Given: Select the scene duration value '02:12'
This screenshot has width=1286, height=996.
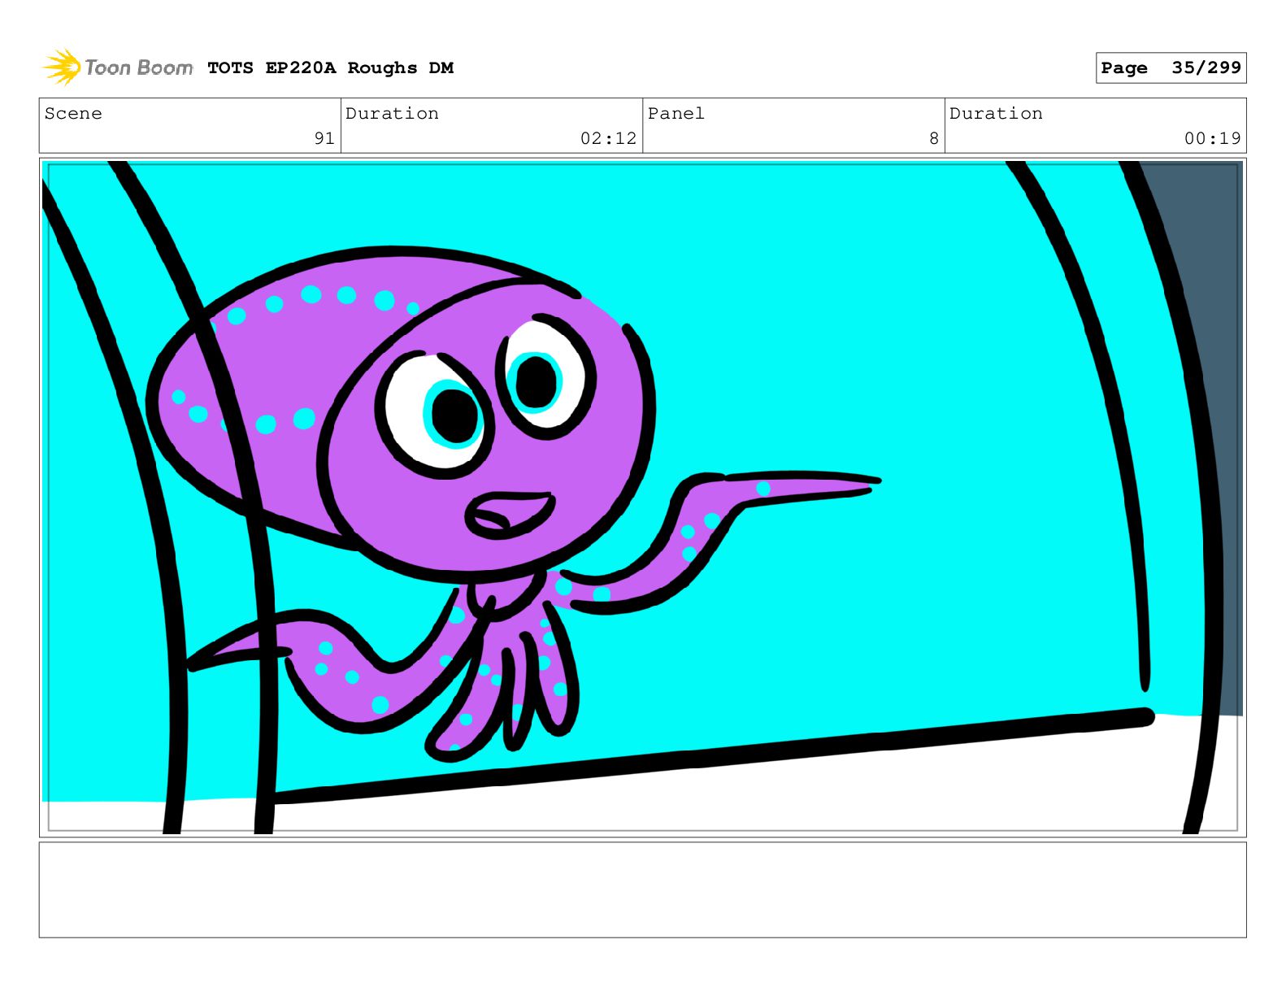Looking at the screenshot, I should (x=608, y=138).
